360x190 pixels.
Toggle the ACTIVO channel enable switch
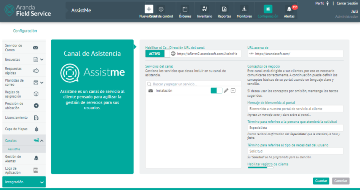(x=158, y=54)
